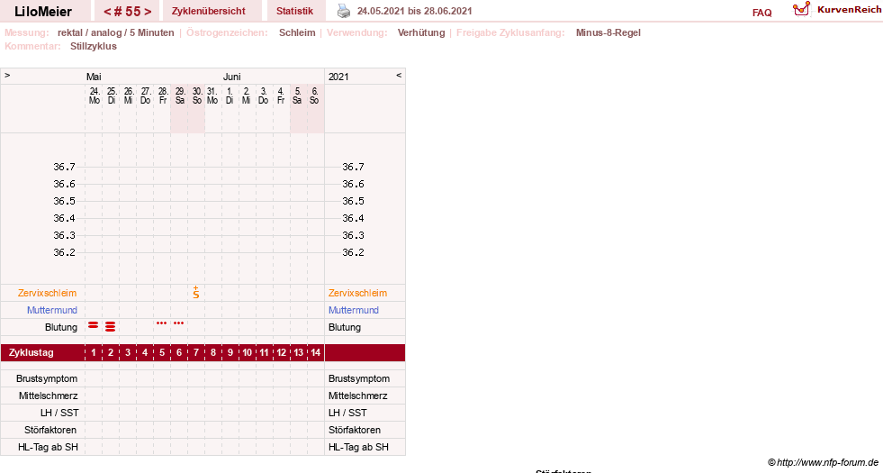Click the date header 6. So
Image resolution: width=883 pixels, height=473 pixels.
[314, 96]
